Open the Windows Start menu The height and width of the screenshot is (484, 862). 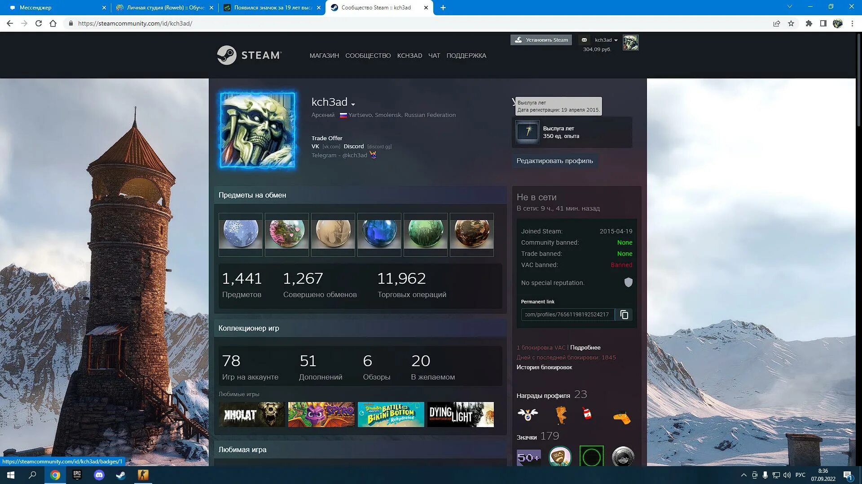[11, 475]
